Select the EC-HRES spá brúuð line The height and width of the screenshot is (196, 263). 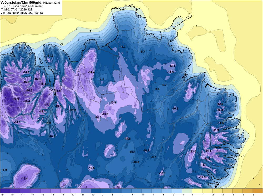click(22, 6)
